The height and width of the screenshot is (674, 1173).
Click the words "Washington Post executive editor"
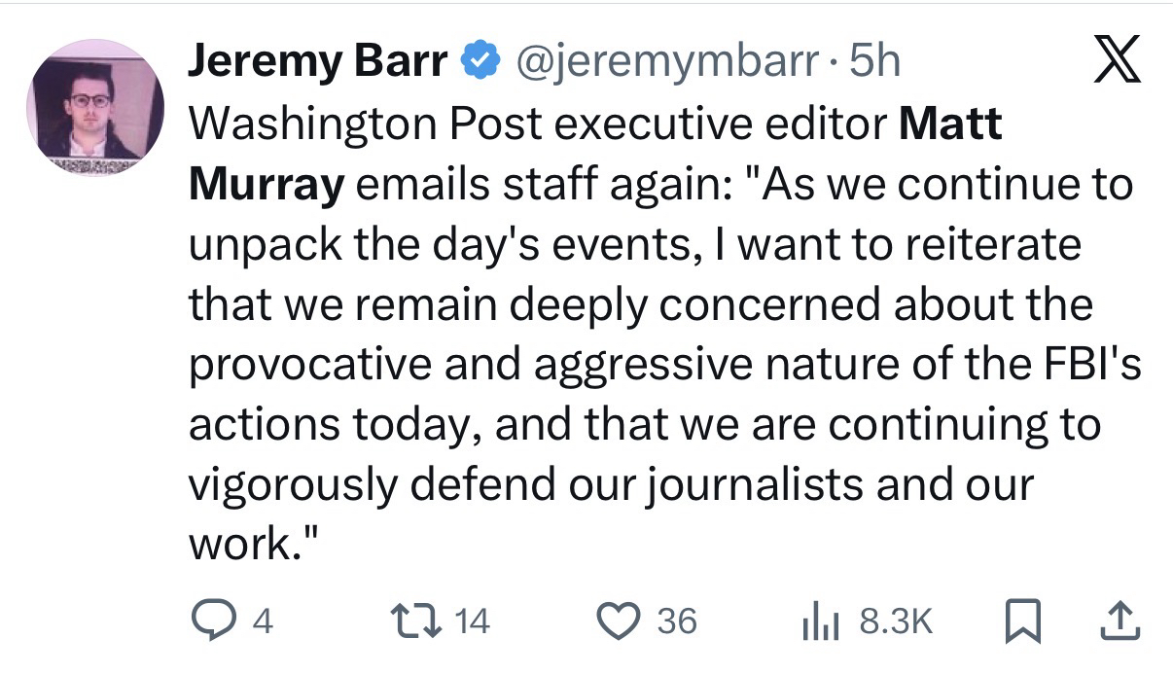(x=535, y=125)
